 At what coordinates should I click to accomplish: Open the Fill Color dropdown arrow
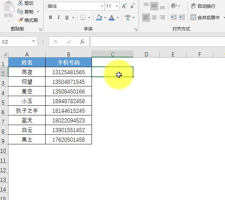tap(105, 17)
